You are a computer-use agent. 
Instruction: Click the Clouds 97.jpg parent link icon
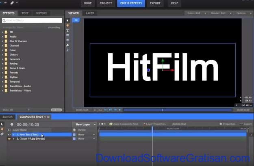(x=74, y=139)
